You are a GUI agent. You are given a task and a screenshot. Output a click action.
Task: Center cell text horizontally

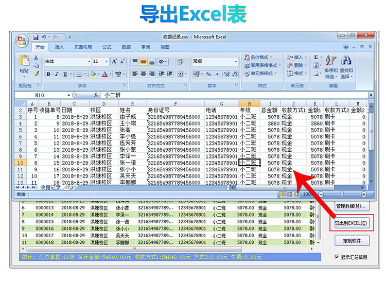pos(143,74)
